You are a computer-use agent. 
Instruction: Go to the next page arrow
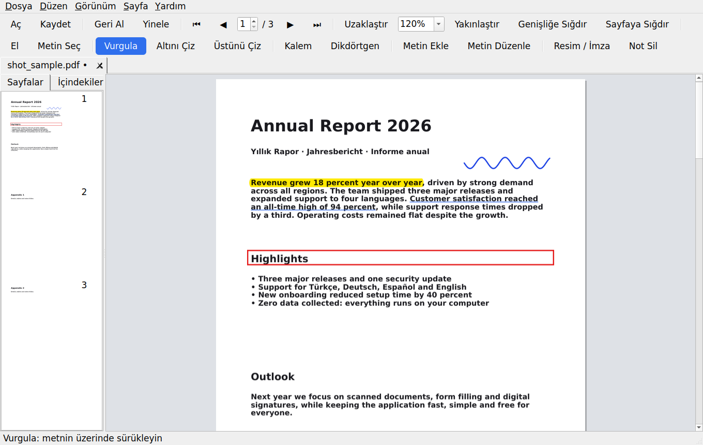(291, 24)
